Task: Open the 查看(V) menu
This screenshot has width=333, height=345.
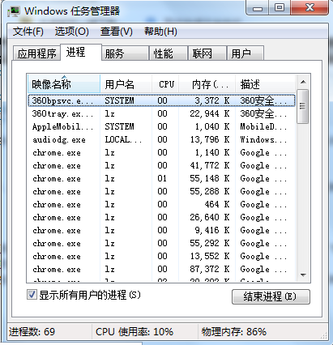Action: click(x=117, y=32)
